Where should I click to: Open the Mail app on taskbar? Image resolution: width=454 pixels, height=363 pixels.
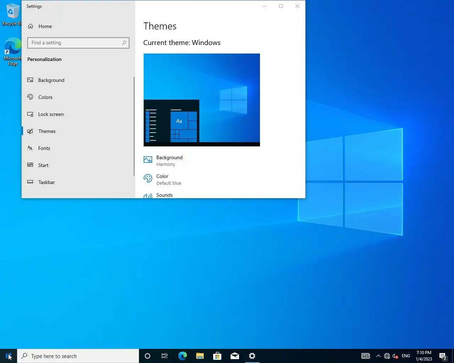point(234,356)
